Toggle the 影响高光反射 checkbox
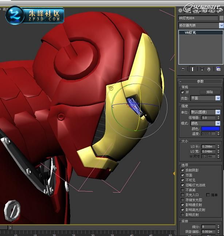 (x=182, y=210)
